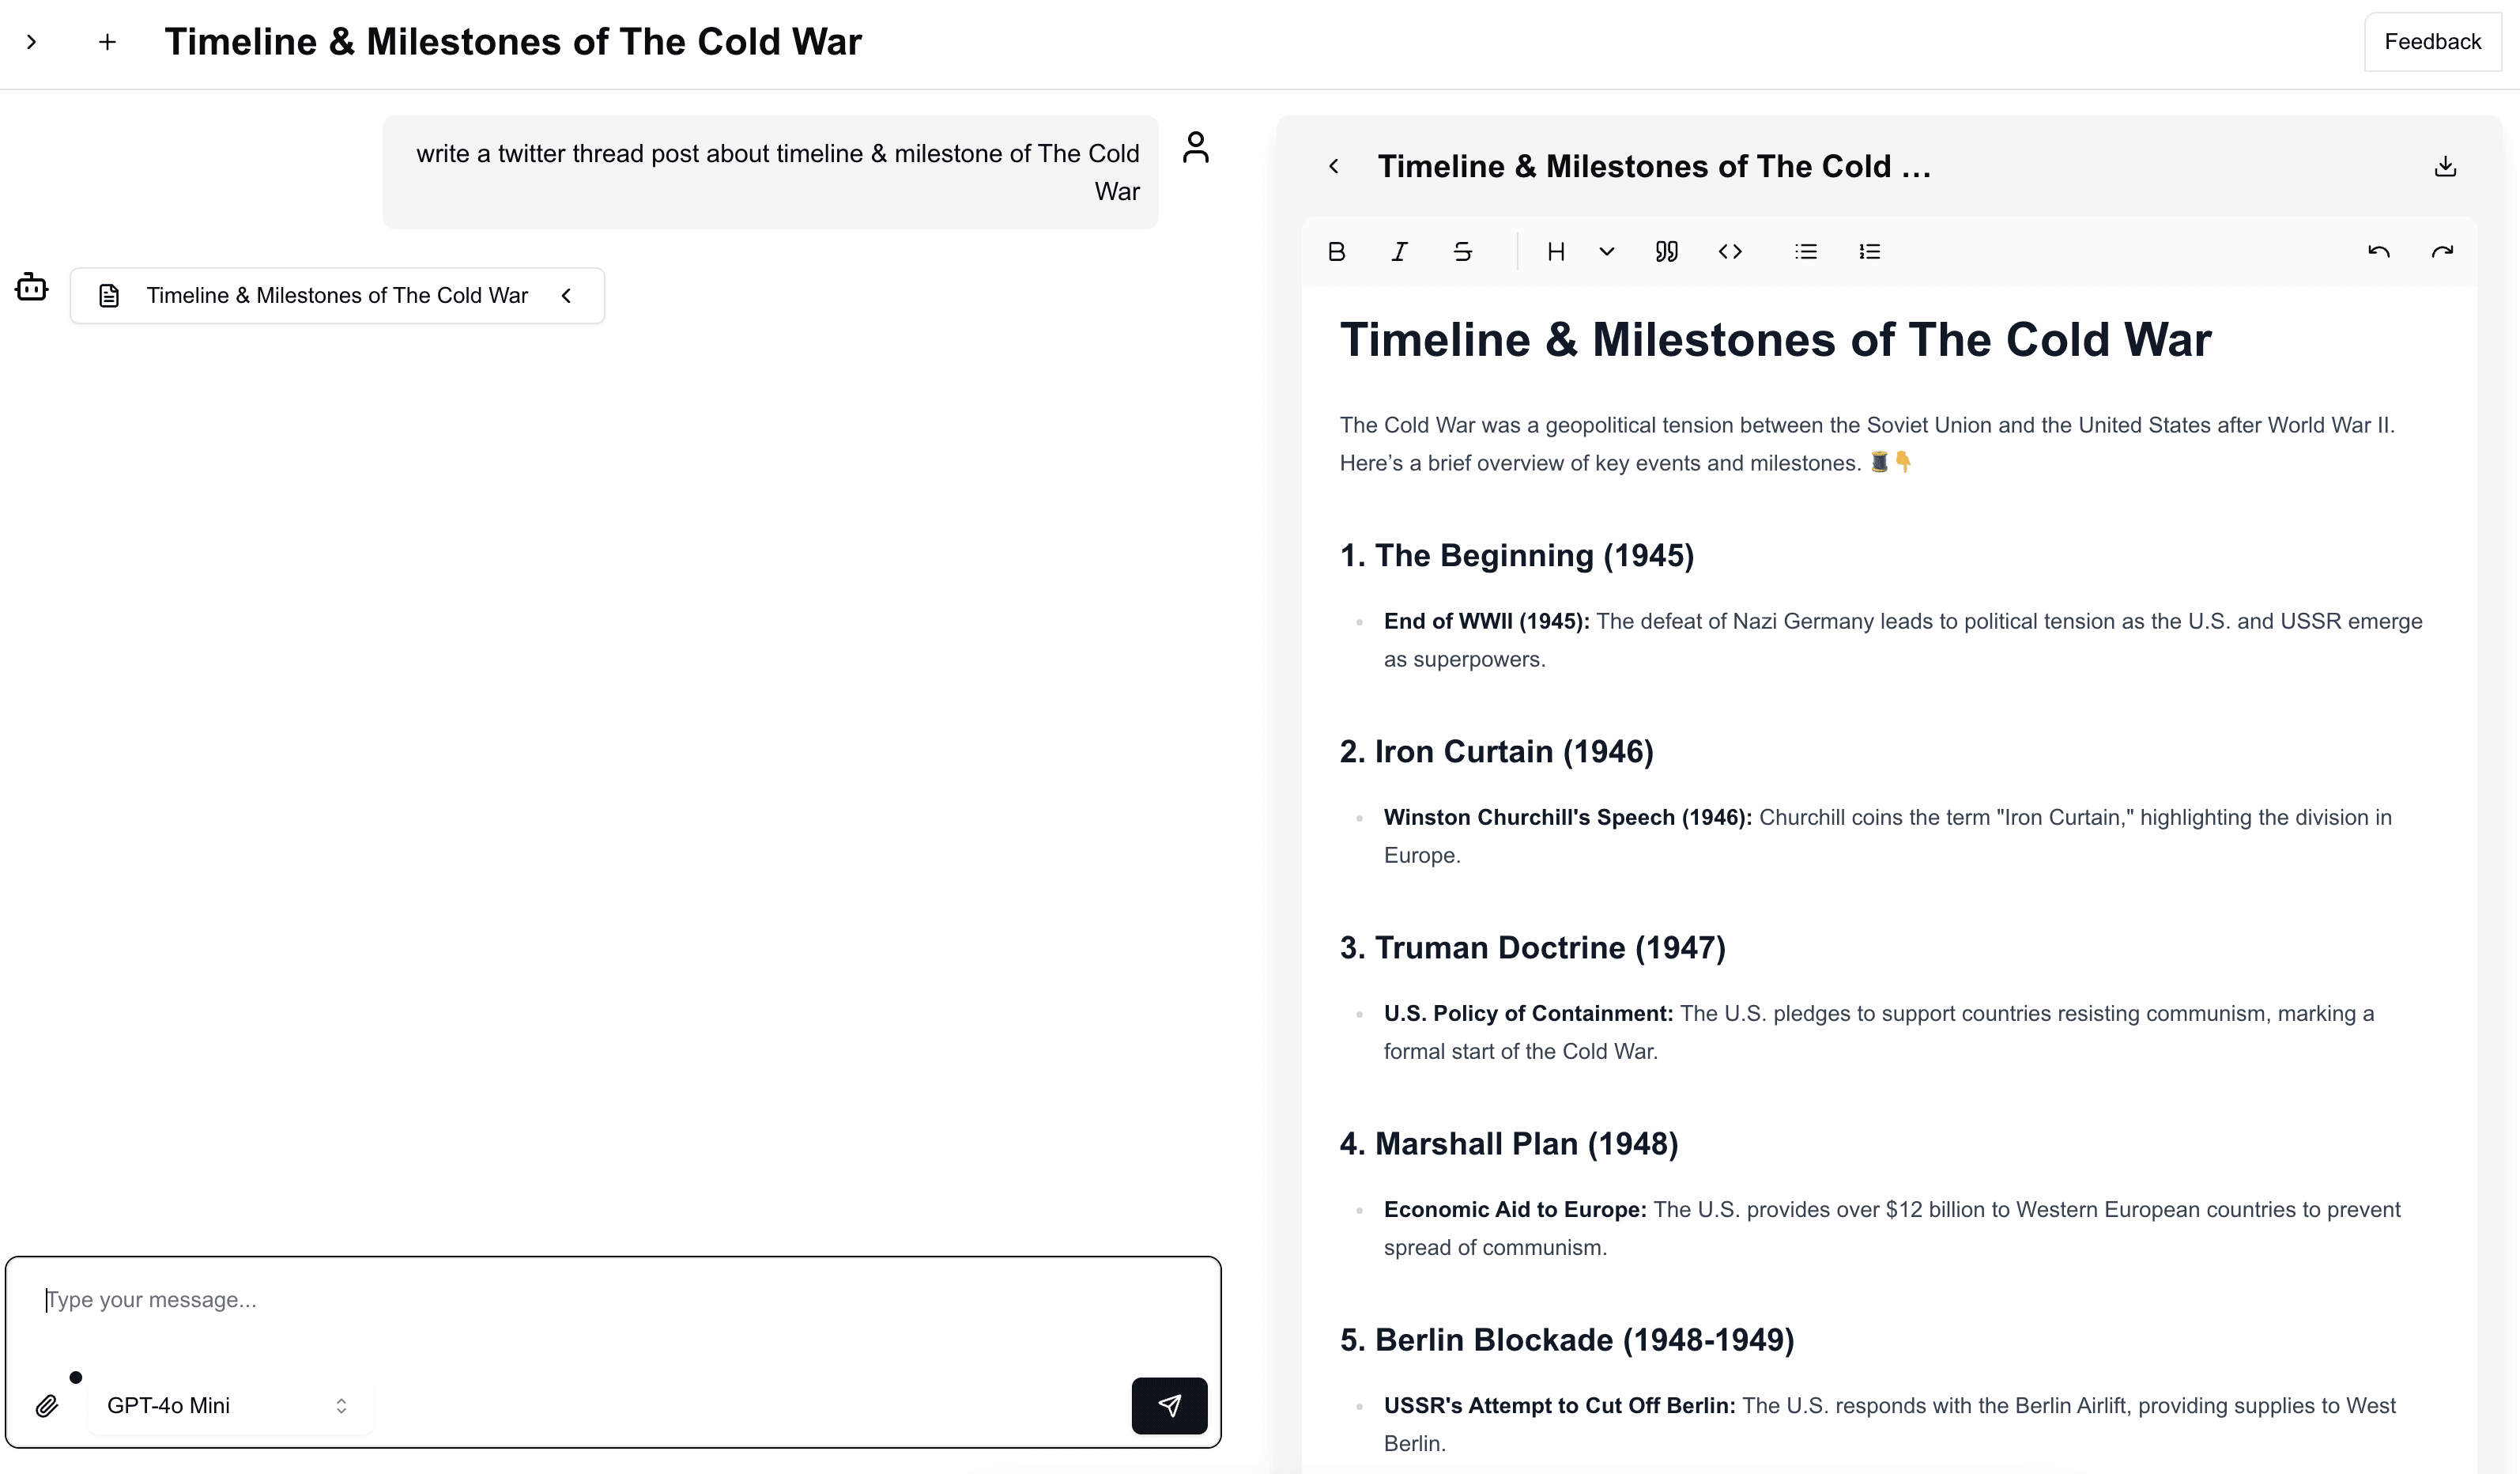This screenshot has height=1474, width=2520.
Task: Open the Cold War document card in chat
Action: [x=337, y=297]
